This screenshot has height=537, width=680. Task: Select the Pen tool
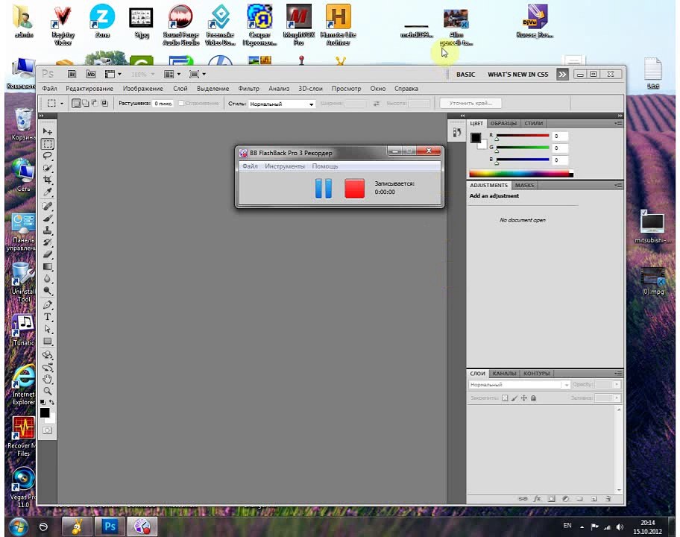coord(47,305)
